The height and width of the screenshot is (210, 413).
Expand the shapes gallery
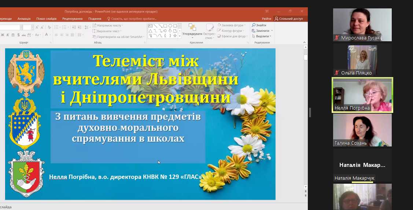pyautogui.click(x=180, y=36)
